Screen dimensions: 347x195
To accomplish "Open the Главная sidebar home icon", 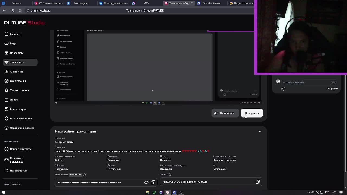I will point(7,34).
